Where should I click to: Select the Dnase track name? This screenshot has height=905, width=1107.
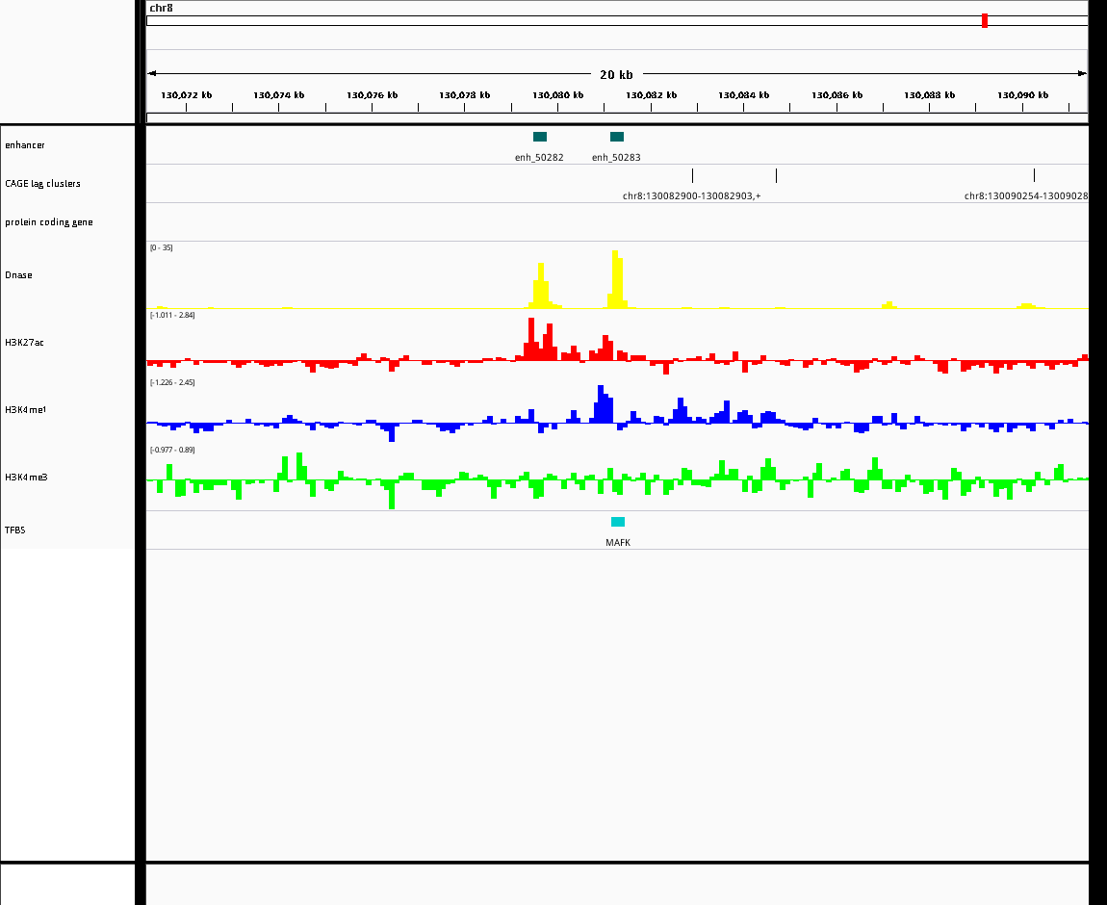pyautogui.click(x=18, y=274)
